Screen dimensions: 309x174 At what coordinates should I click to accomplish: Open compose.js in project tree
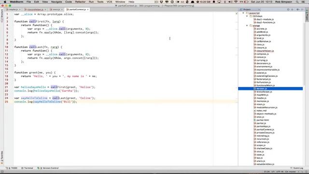tap(263, 54)
